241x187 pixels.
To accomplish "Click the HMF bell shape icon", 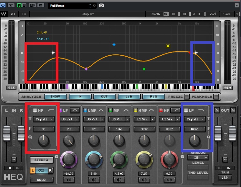I will tap(151, 110).
